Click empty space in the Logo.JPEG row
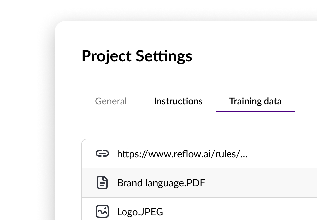This screenshot has width=317, height=220. 248,212
